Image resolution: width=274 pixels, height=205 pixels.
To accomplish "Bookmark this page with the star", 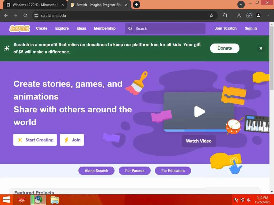I will pyautogui.click(x=211, y=15).
